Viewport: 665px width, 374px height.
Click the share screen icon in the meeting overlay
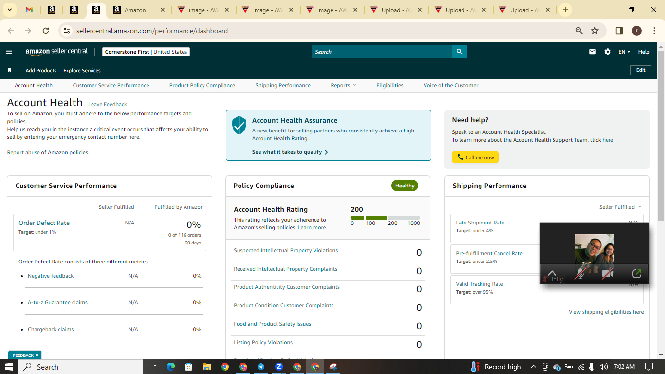pos(636,274)
